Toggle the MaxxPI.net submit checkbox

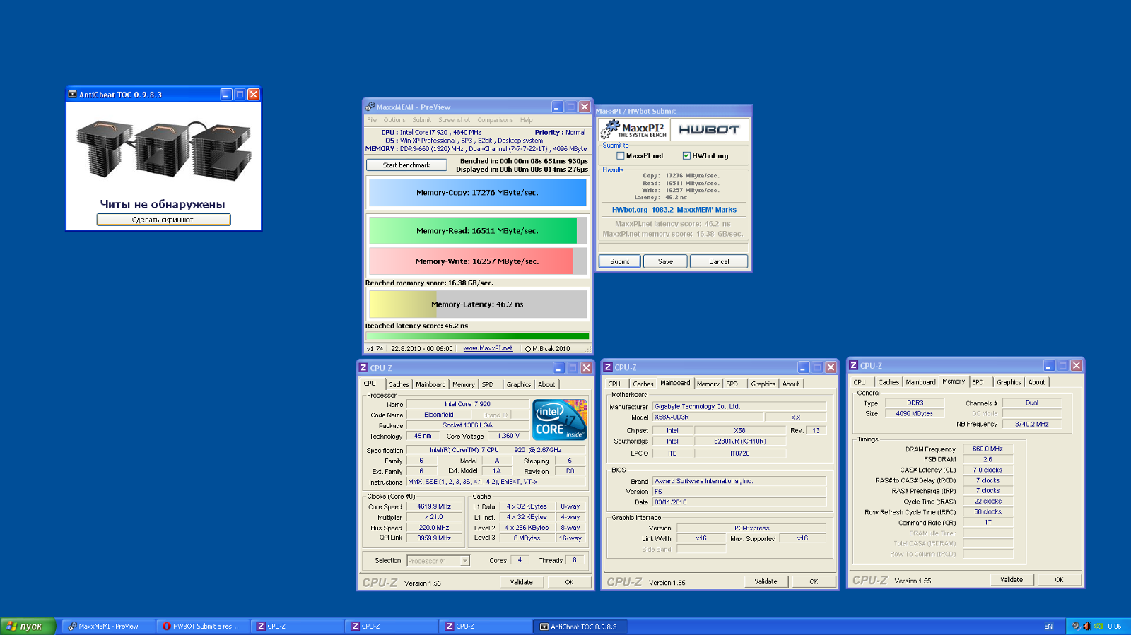tap(621, 155)
